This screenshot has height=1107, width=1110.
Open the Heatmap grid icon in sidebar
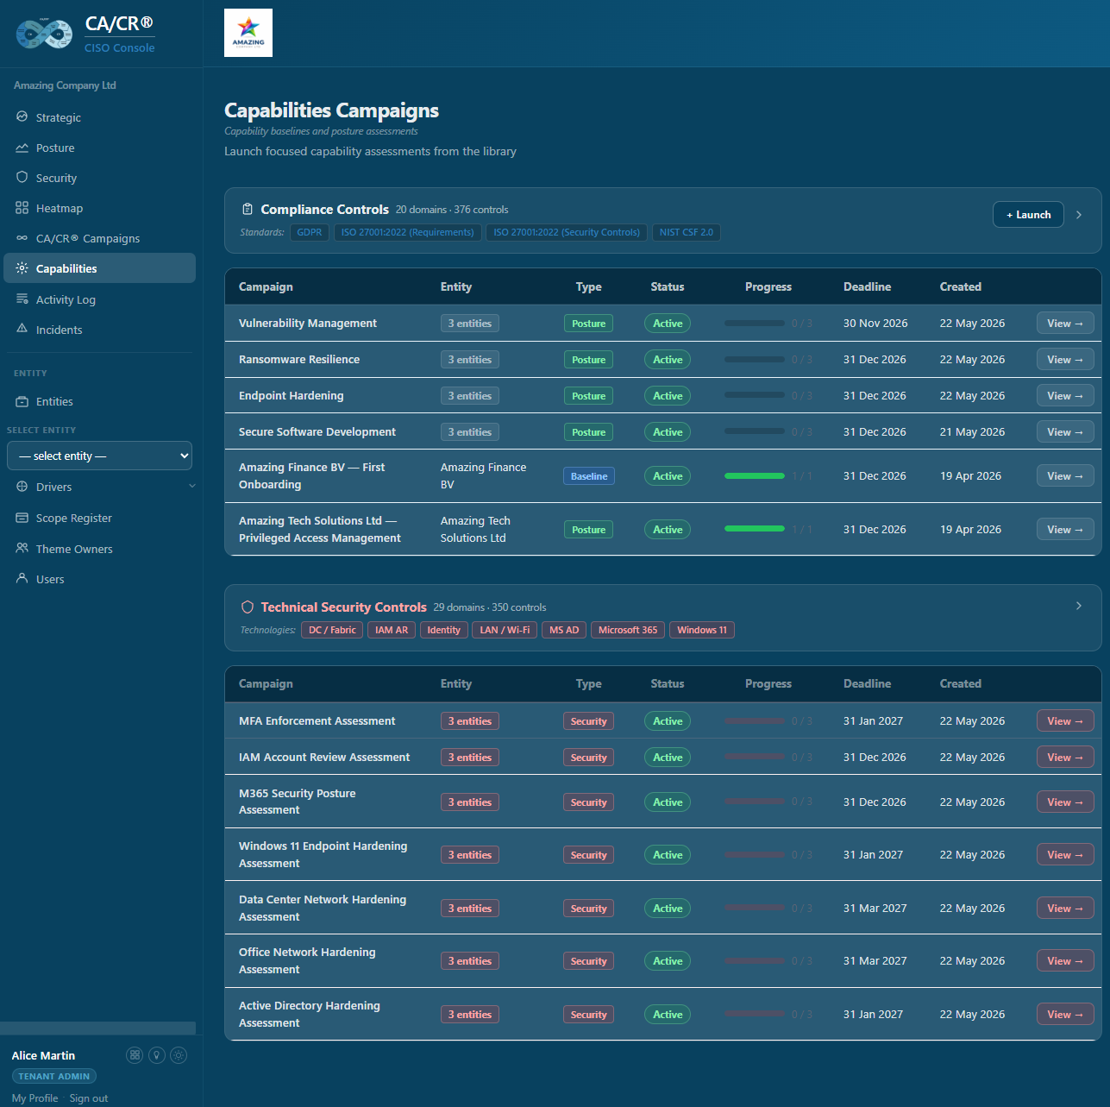click(22, 208)
